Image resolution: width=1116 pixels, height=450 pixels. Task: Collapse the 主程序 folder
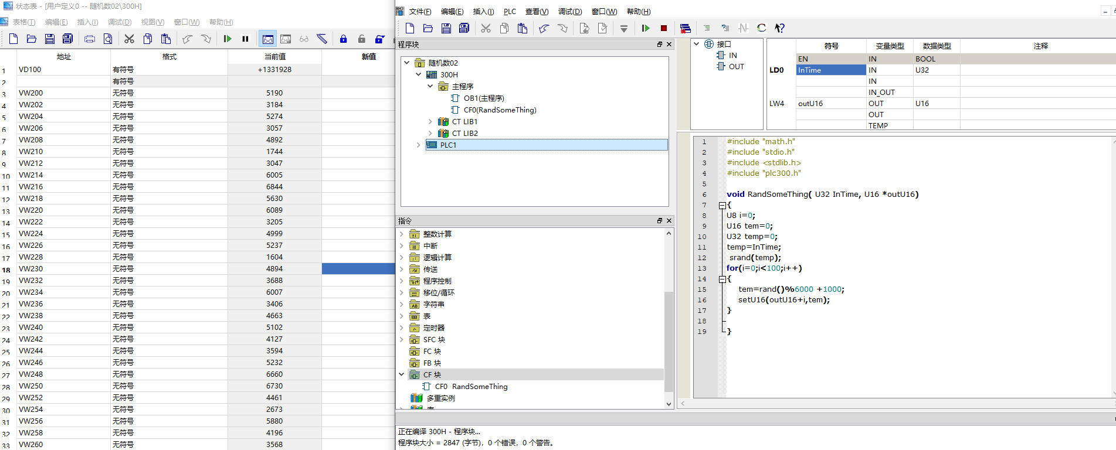click(430, 86)
